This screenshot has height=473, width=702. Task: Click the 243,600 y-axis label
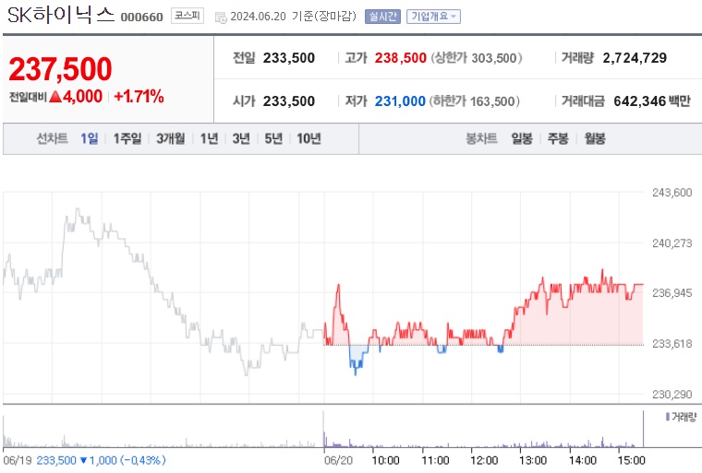(x=672, y=193)
